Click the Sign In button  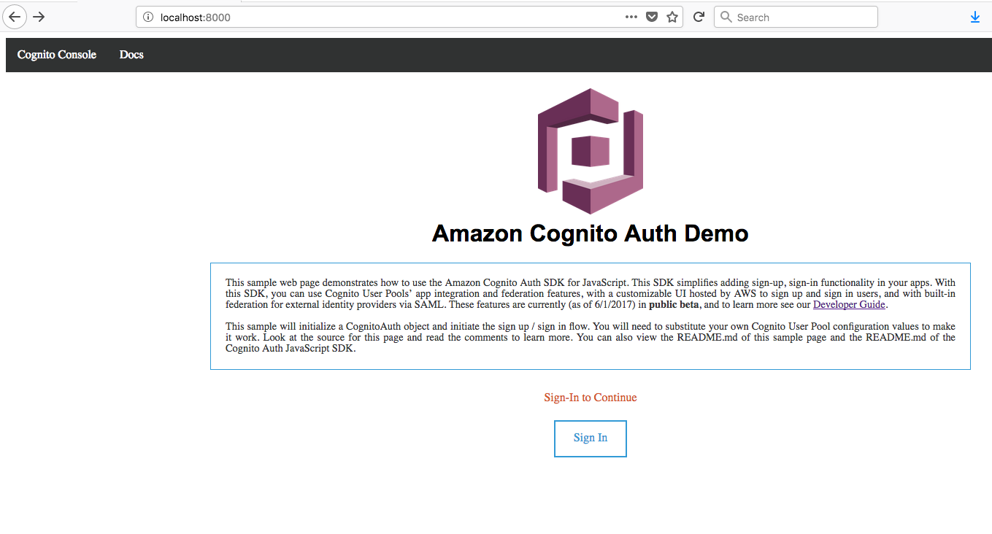point(591,438)
